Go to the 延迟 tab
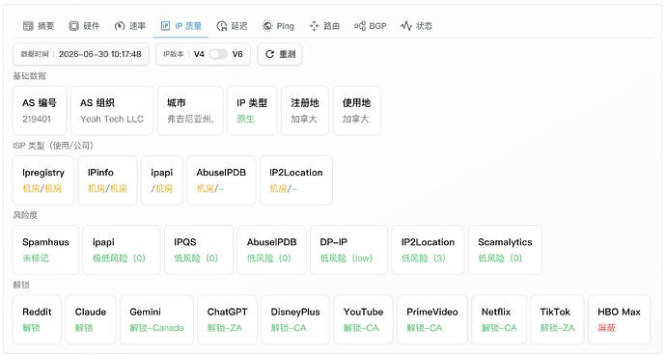666x357 pixels. tap(232, 26)
